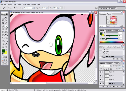Select the Move tool in toolbox

pyautogui.click(x=6, y=18)
